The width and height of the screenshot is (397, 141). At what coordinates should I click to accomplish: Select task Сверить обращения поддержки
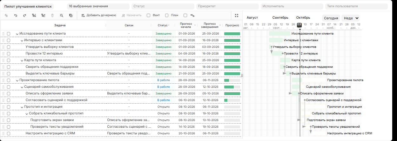52,67
